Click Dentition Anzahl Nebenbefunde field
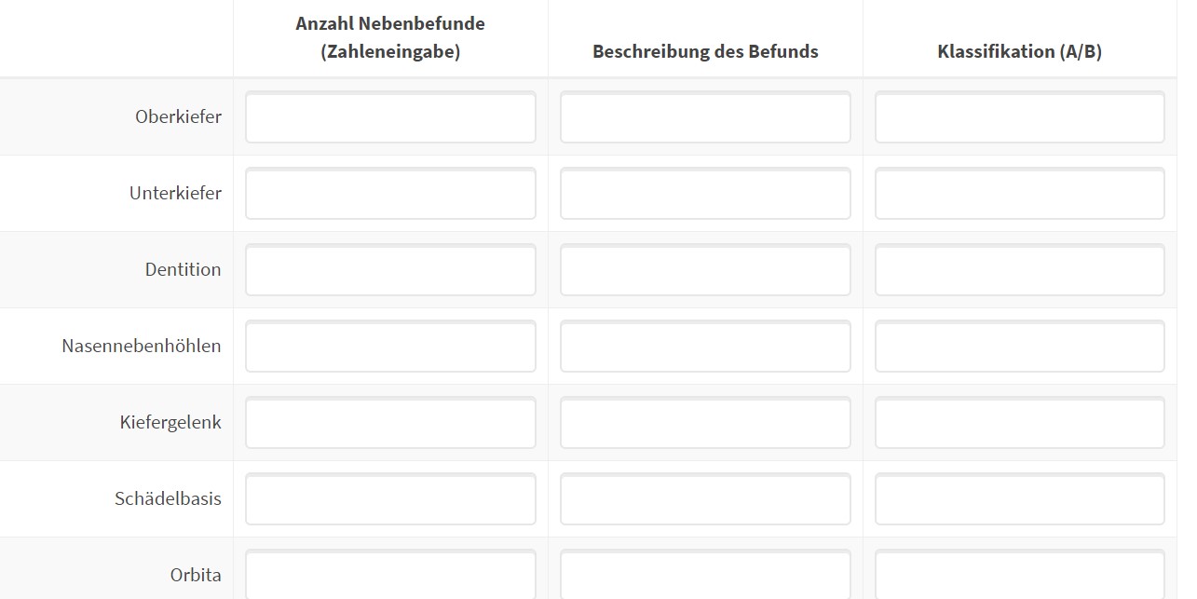The width and height of the screenshot is (1197, 599). (390, 270)
